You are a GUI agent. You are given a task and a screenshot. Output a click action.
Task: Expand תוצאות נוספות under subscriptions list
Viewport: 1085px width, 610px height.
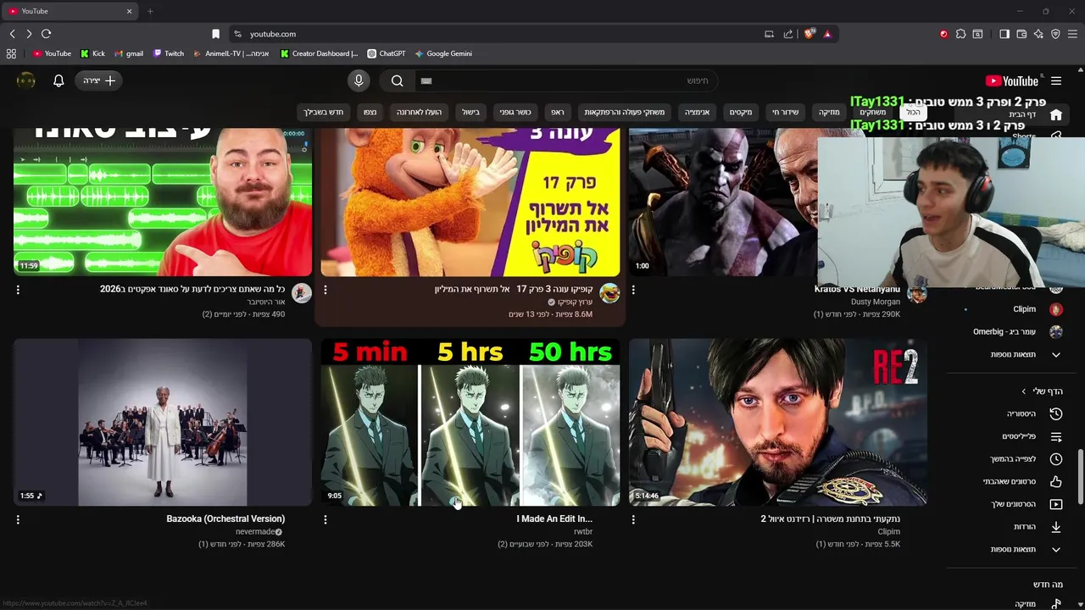coord(1026,354)
